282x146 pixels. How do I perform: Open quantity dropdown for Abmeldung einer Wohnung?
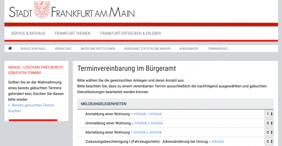point(269,133)
